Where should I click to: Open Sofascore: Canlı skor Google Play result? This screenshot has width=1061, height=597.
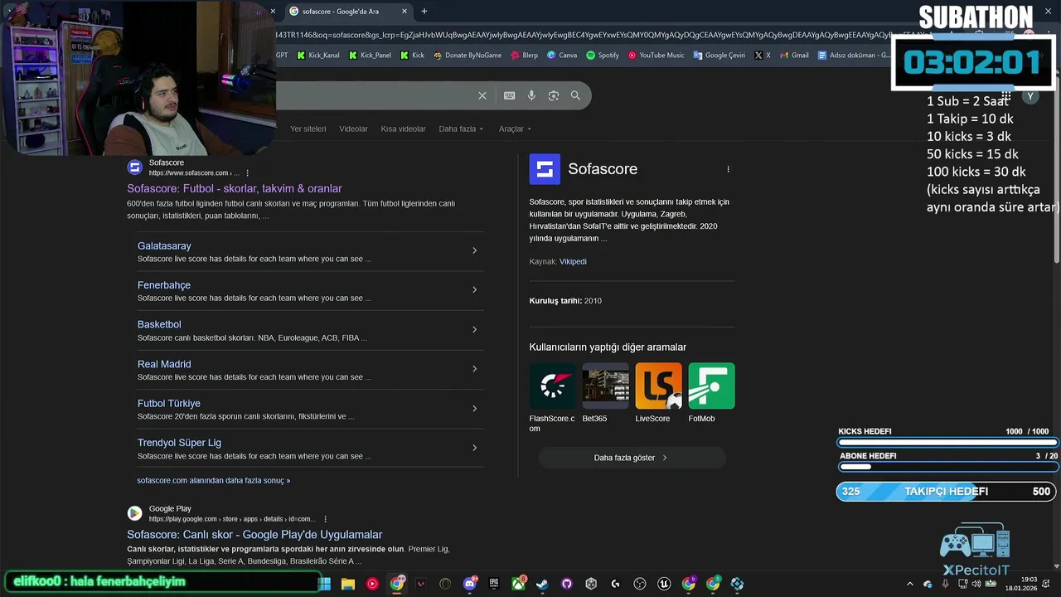(x=254, y=535)
